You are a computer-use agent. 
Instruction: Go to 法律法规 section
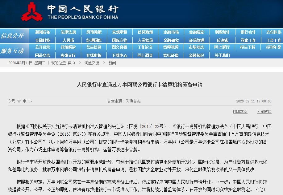click(68, 32)
